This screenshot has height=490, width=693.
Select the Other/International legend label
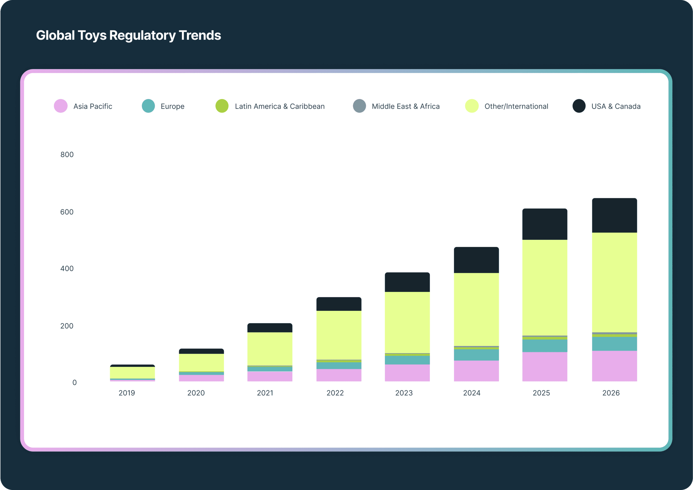pos(516,106)
